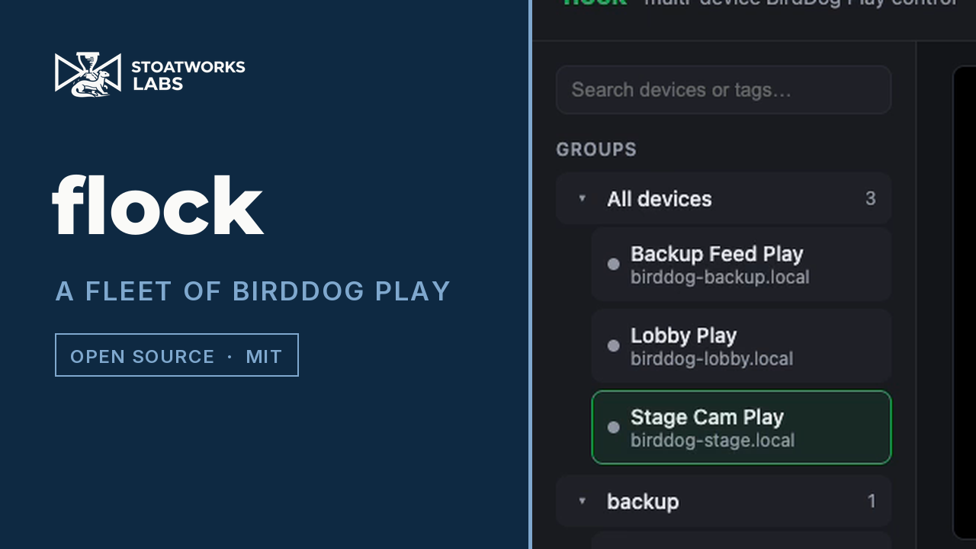Click the large flock title text
This screenshot has height=549, width=976.
[158, 204]
